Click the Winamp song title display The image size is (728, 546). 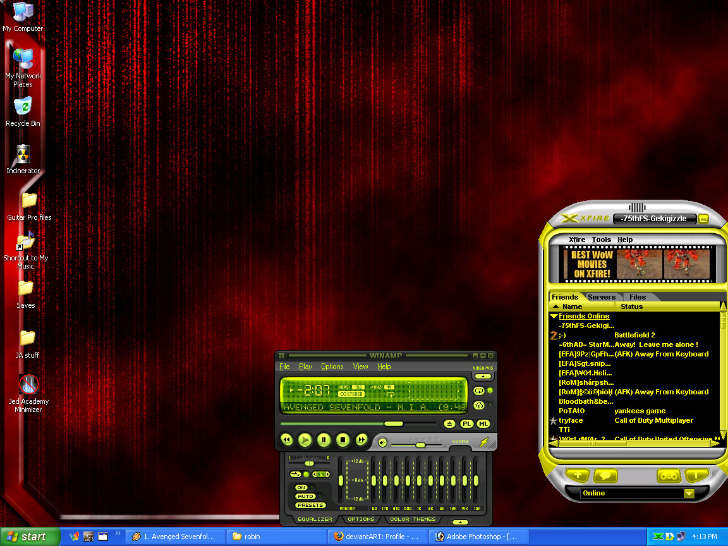click(x=373, y=407)
